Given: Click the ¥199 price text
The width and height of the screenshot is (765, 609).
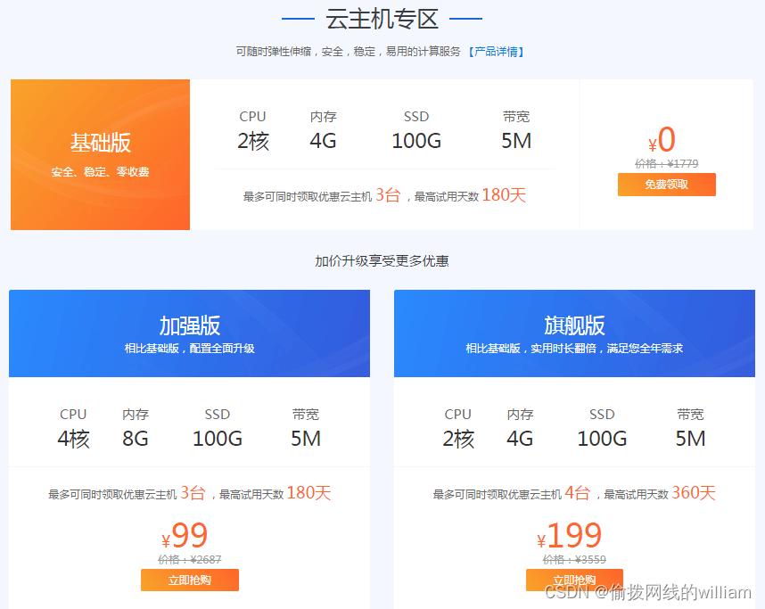Looking at the screenshot, I should tap(570, 536).
